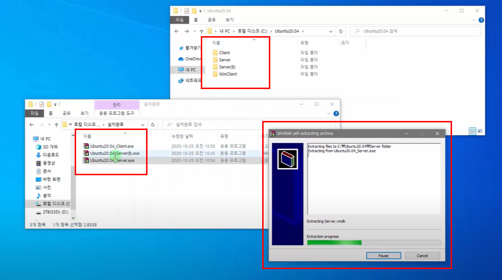This screenshot has height=280, width=502.
Task: Open 홈 tab in Ubuntu20.04 window
Action: (196, 20)
